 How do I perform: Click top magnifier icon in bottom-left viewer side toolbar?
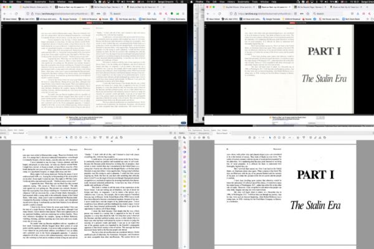[185, 143]
